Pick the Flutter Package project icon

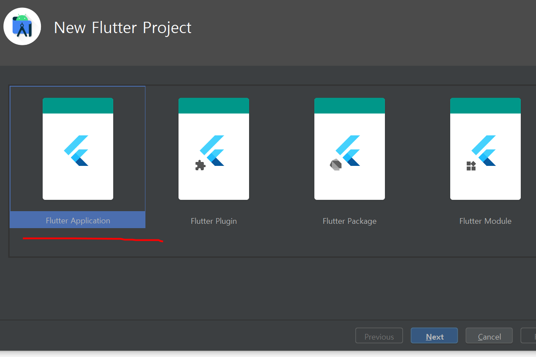click(x=350, y=149)
